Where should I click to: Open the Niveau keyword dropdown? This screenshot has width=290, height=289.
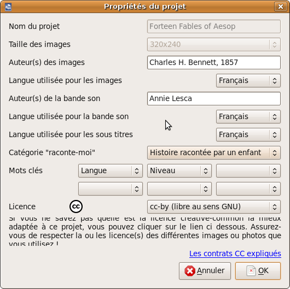click(x=179, y=170)
